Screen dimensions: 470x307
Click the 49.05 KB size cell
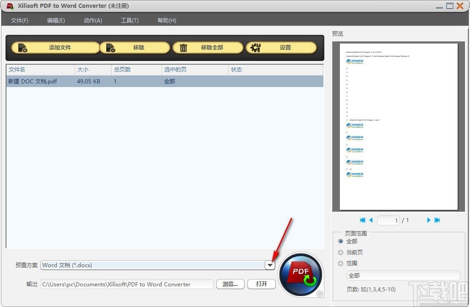point(88,81)
